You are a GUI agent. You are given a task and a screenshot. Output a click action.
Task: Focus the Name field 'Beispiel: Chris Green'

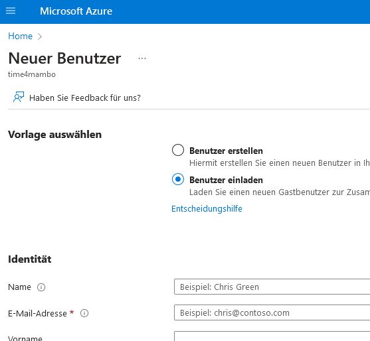coord(272,287)
